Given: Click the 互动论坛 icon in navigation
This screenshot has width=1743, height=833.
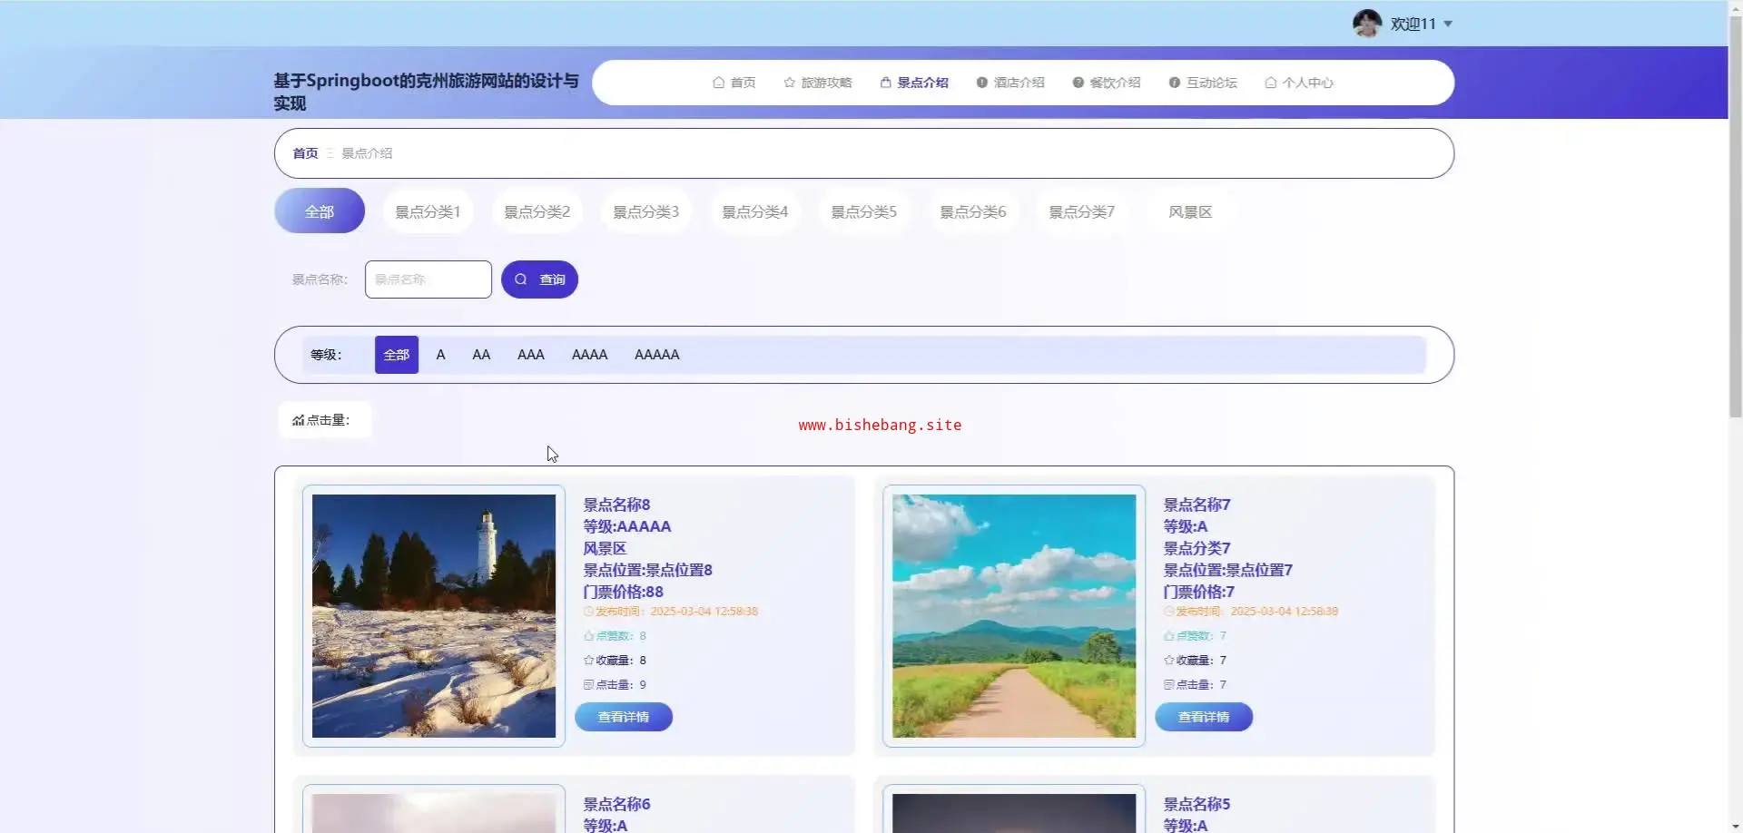Looking at the screenshot, I should [1174, 83].
